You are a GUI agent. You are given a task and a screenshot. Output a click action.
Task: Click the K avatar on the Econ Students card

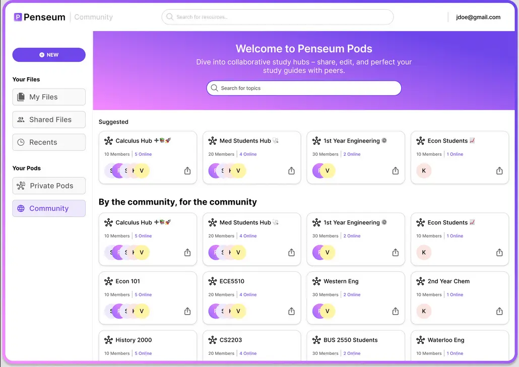pyautogui.click(x=424, y=171)
